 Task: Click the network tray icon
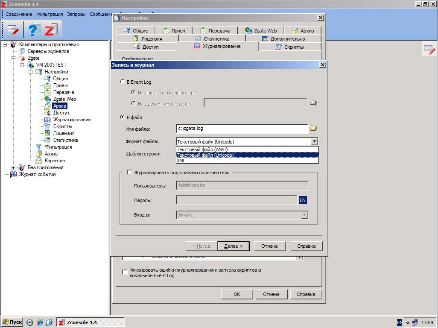pyautogui.click(x=415, y=322)
